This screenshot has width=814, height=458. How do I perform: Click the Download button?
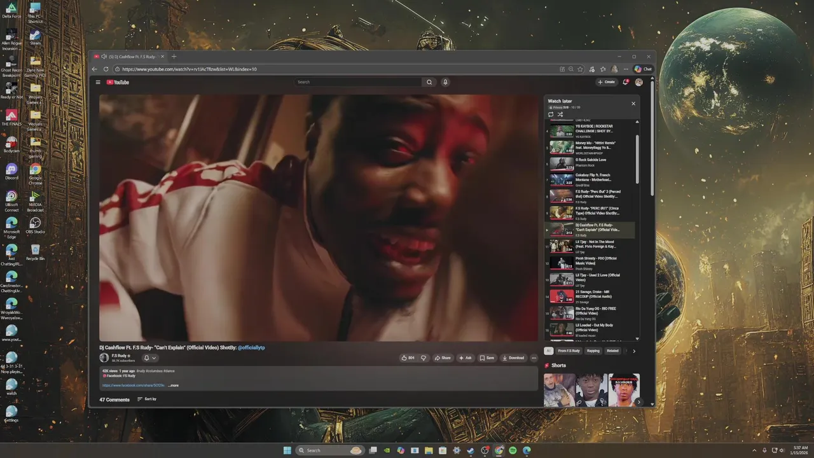coord(513,357)
